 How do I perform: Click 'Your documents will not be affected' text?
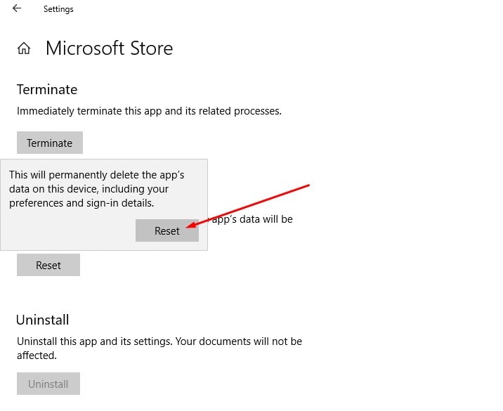click(240, 341)
